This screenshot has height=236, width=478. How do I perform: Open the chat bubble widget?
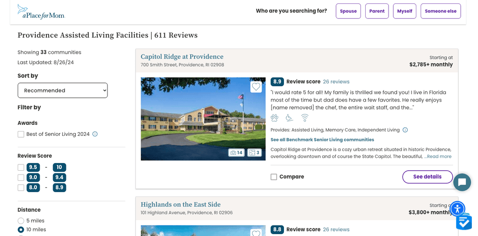462,182
